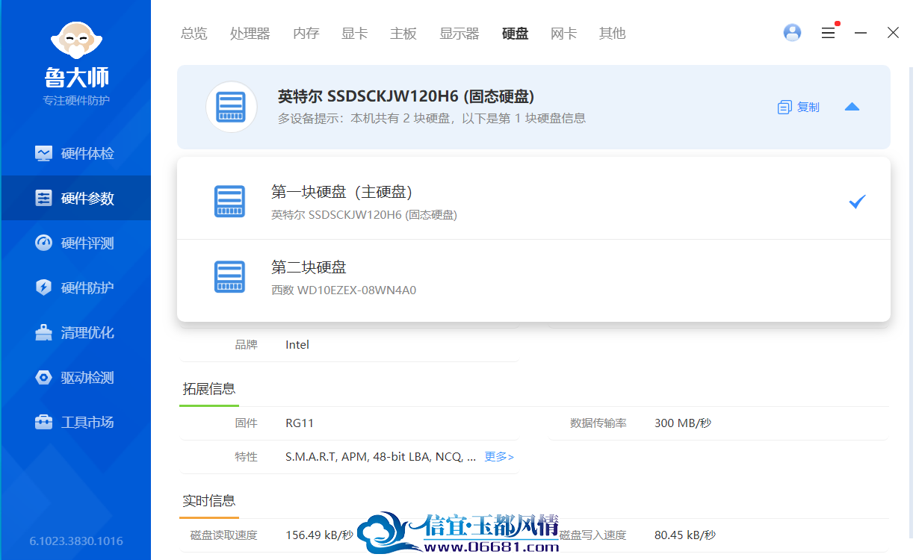
Task: Switch to 内存 tab
Action: coord(306,34)
